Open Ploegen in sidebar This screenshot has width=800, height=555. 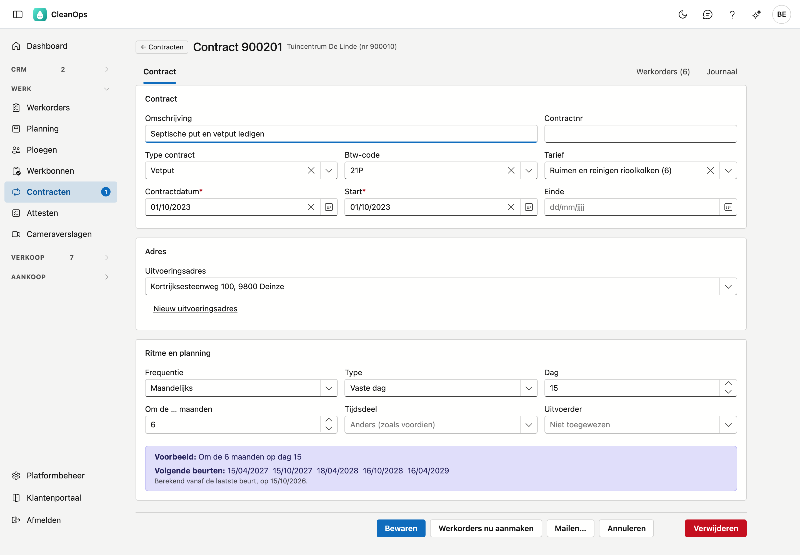click(x=61, y=150)
